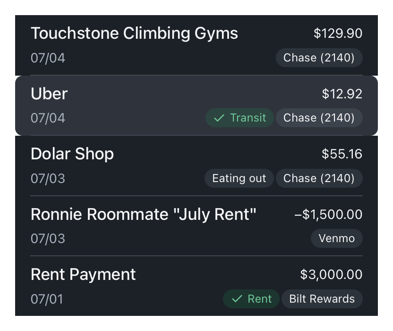Screen dimensions: 393x331
Task: Toggle the Transit category tag on Uber
Action: [239, 118]
